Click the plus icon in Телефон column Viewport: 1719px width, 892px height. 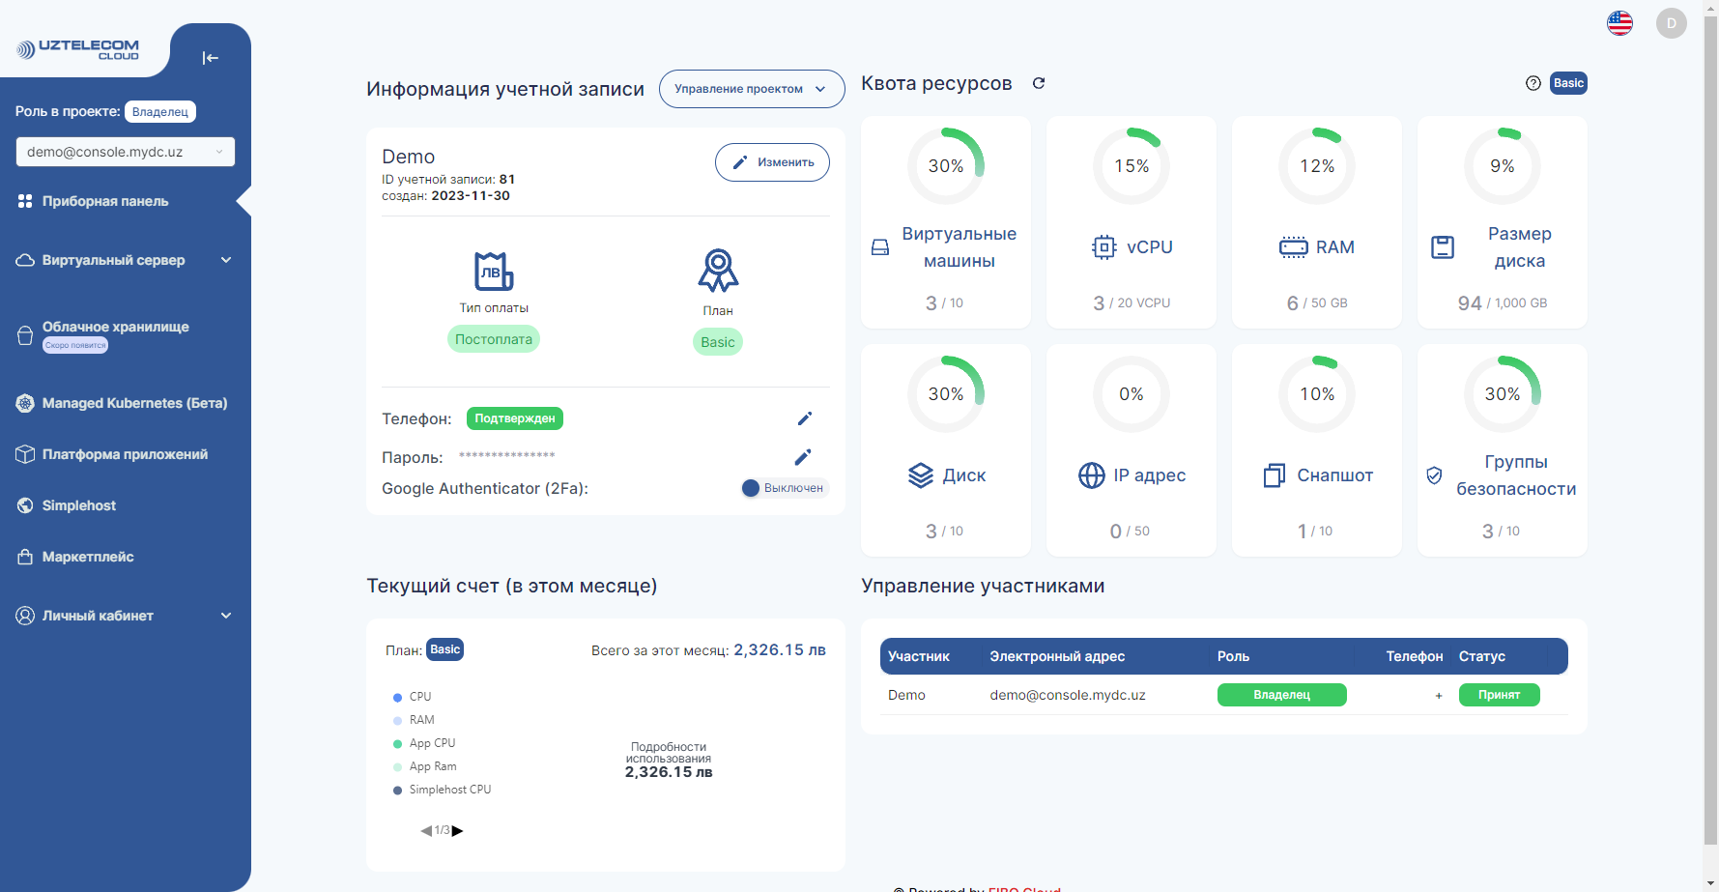[1439, 696]
